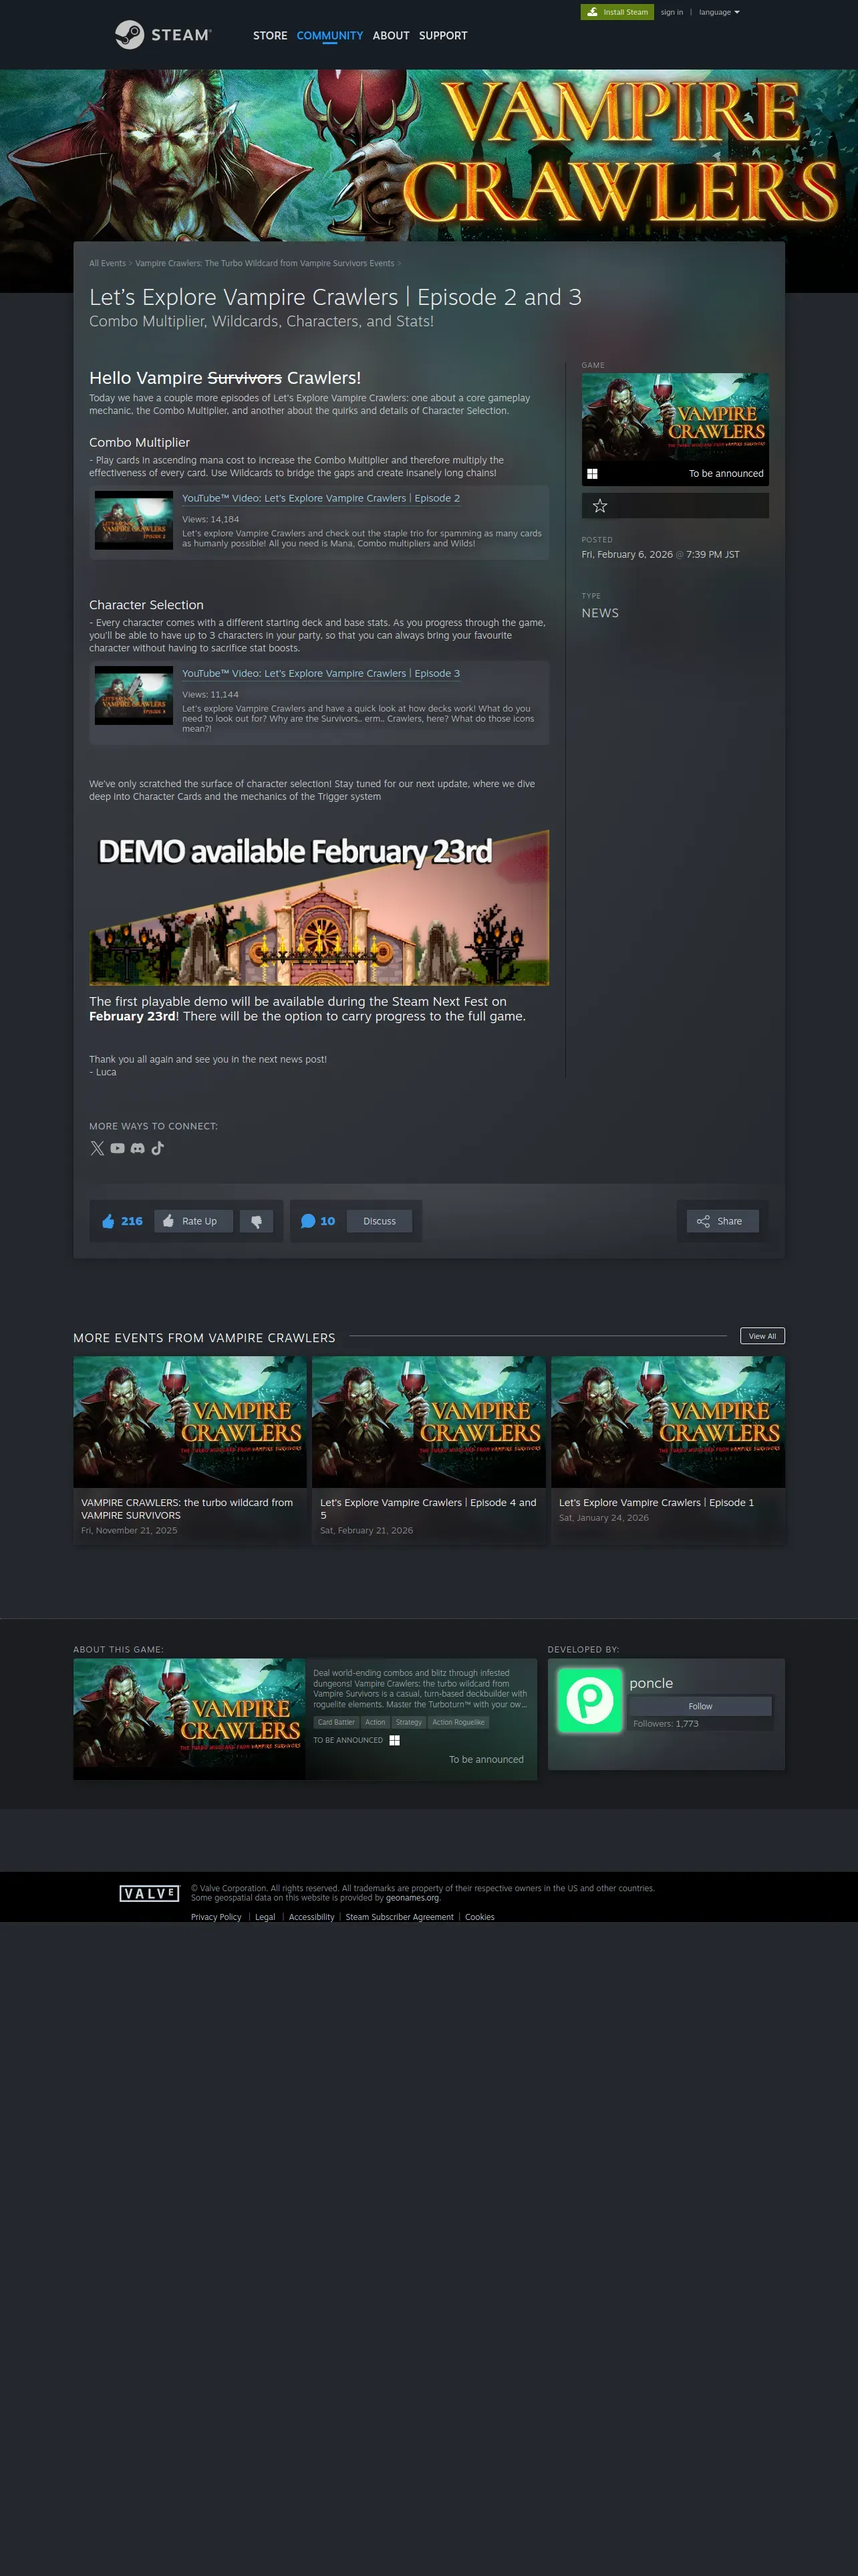Click the Discuss button
858x2576 pixels.
(380, 1221)
